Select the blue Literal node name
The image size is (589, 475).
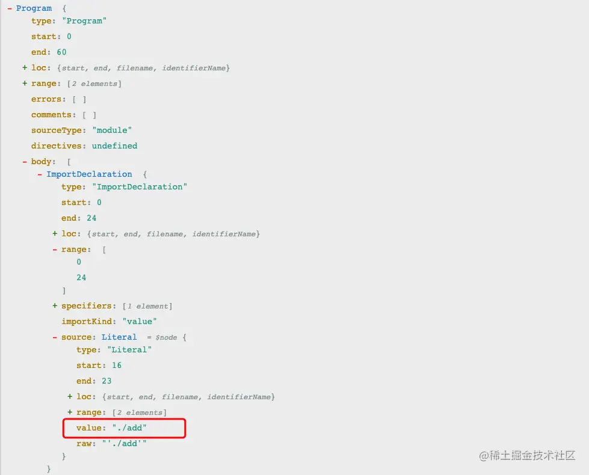pos(119,337)
